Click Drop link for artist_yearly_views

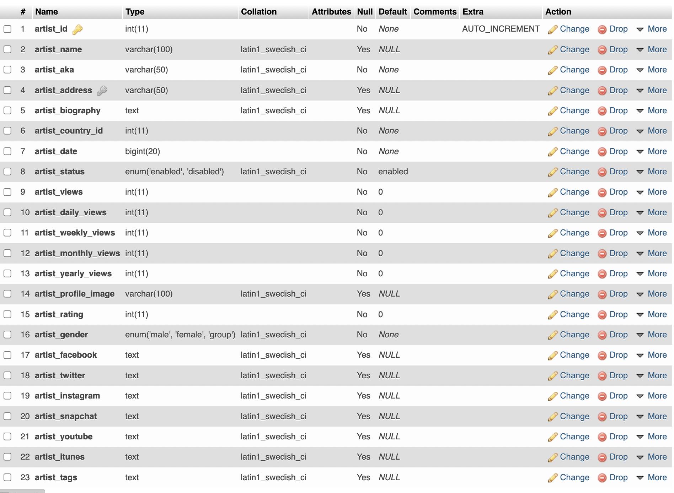[x=619, y=273]
